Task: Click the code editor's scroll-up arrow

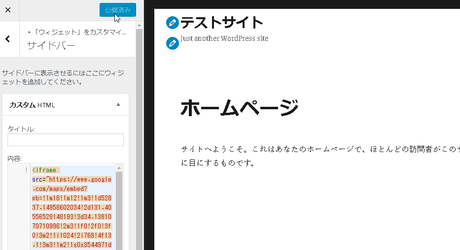Action: (x=119, y=168)
